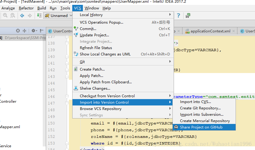The height and width of the screenshot is (150, 255).
Task: Choose Shelve Changes
Action: (123, 88)
